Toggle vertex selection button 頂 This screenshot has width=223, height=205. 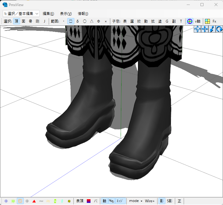(x=16, y=21)
